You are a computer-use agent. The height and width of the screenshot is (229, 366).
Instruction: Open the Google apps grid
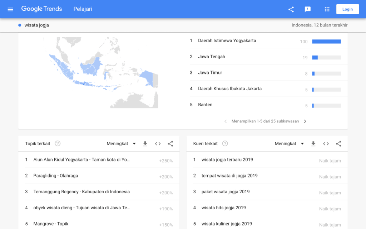coord(327,9)
